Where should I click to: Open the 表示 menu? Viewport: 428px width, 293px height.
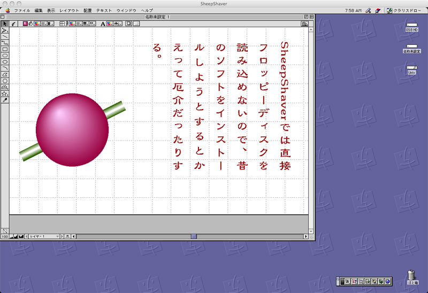51,10
